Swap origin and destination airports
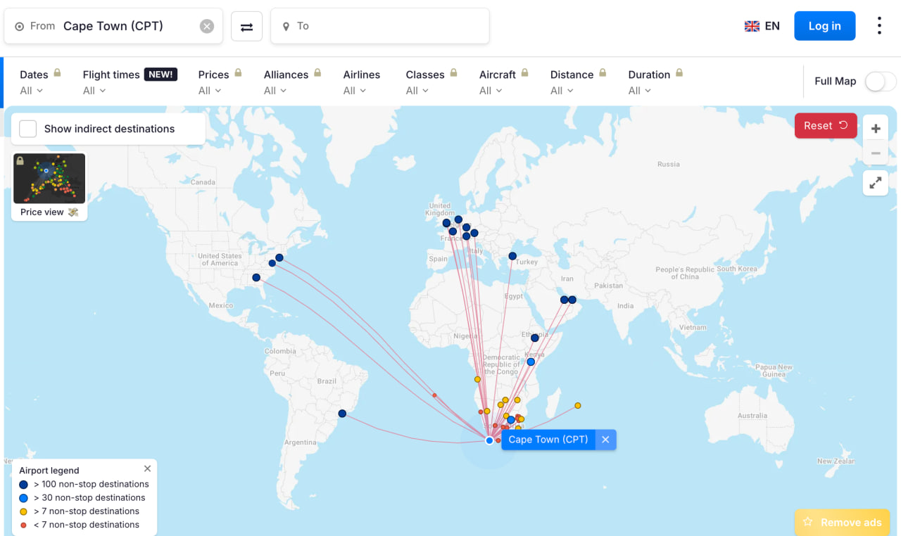Screen dimensions: 901x536 pyautogui.click(x=246, y=27)
